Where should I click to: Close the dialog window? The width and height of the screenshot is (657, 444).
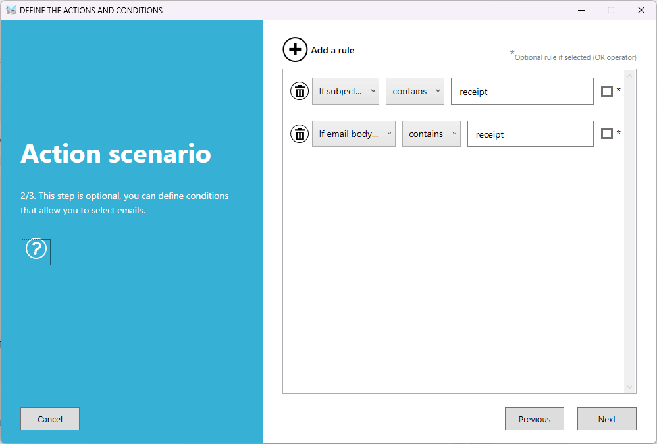641,10
